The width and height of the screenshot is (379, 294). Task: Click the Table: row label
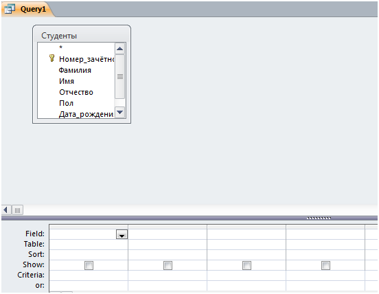[x=34, y=244]
